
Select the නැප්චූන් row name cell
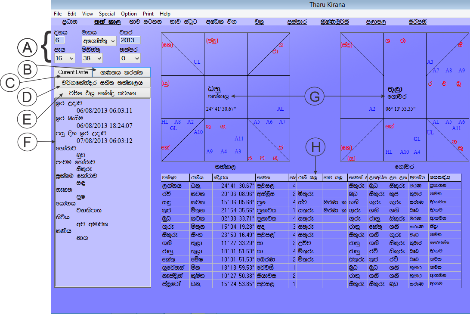pos(175,276)
